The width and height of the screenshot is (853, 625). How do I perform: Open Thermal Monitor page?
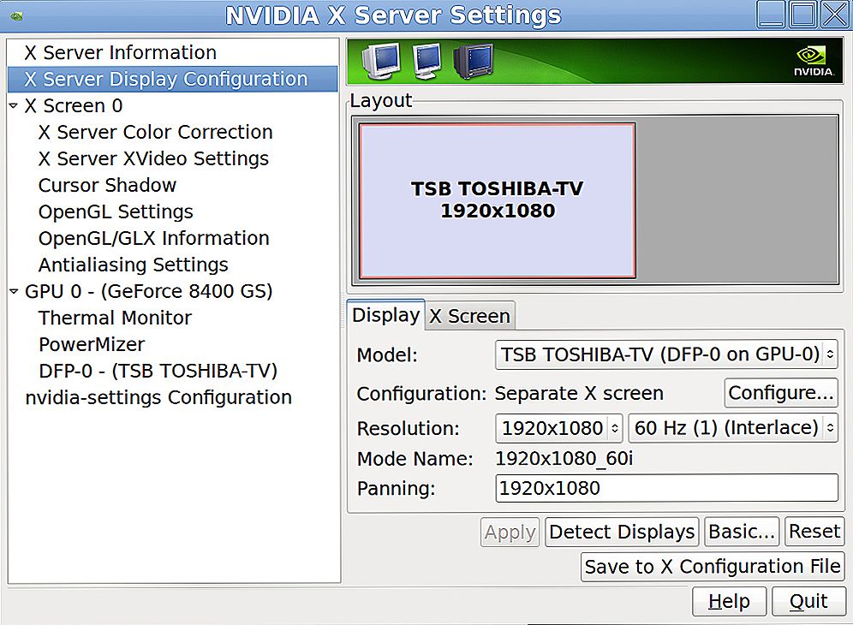tap(115, 318)
